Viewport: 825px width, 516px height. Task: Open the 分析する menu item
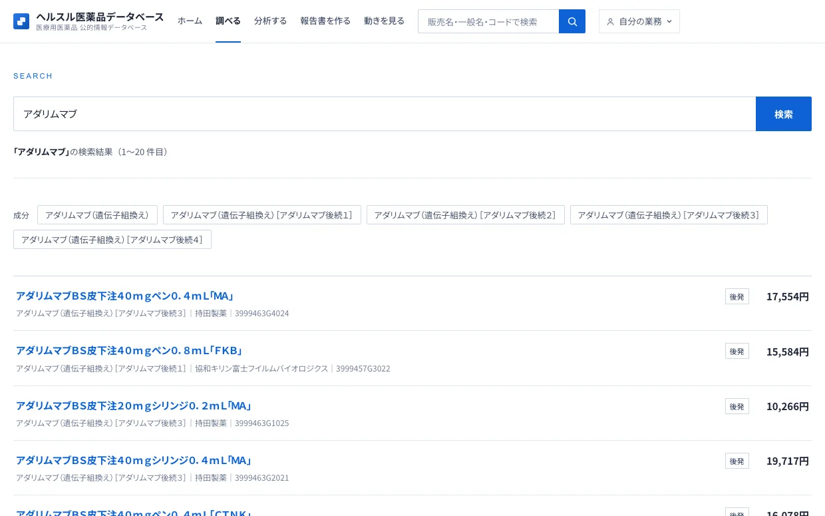270,21
